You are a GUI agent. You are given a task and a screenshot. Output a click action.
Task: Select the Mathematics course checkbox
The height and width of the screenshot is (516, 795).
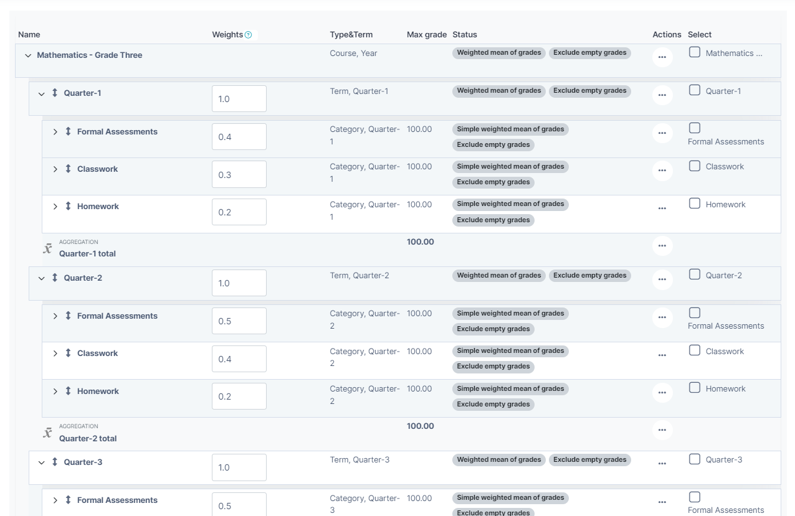pos(695,53)
